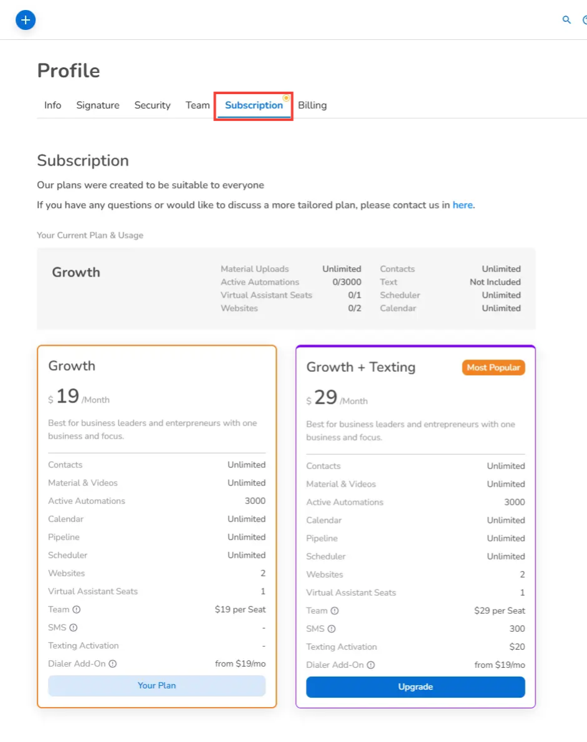
Task: Click the Upgrade button
Action: pos(416,687)
